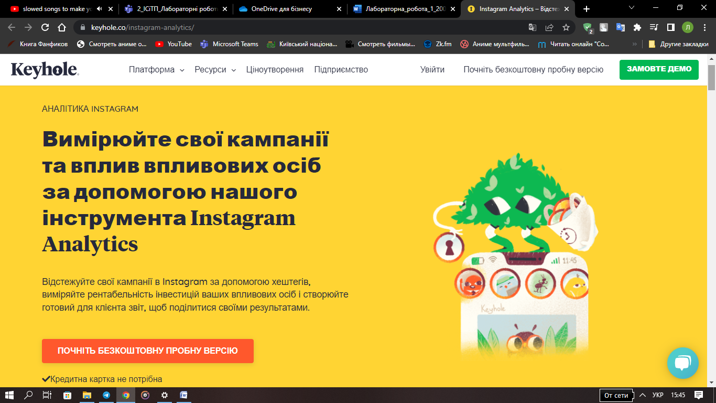Bookmark this page with the star icon
The height and width of the screenshot is (403, 716).
pos(566,27)
